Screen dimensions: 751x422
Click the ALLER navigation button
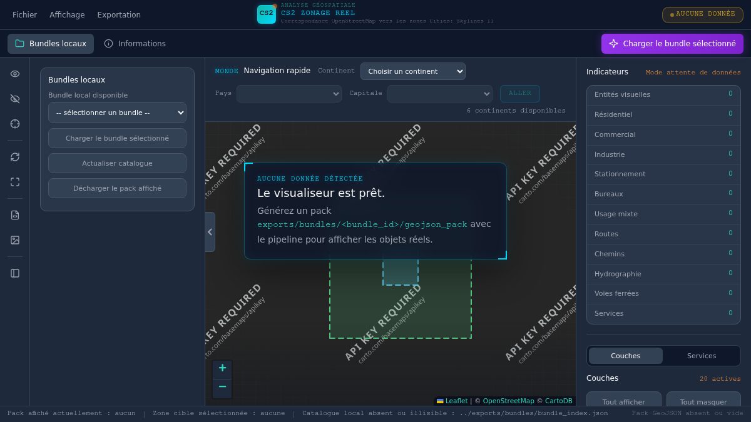(520, 94)
